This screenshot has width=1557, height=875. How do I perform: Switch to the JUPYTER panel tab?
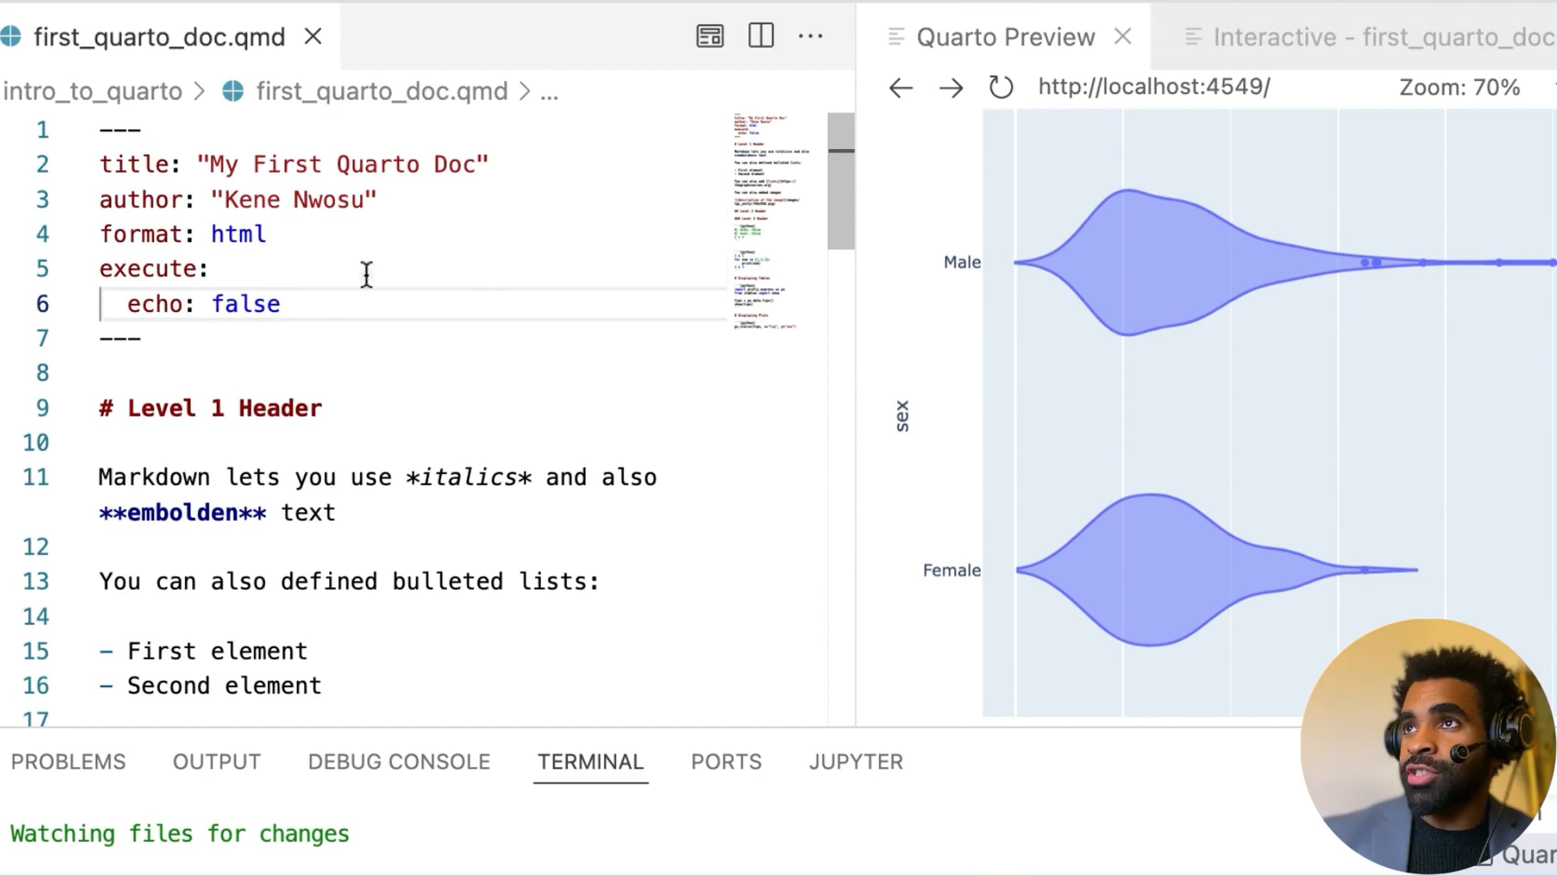(x=855, y=762)
